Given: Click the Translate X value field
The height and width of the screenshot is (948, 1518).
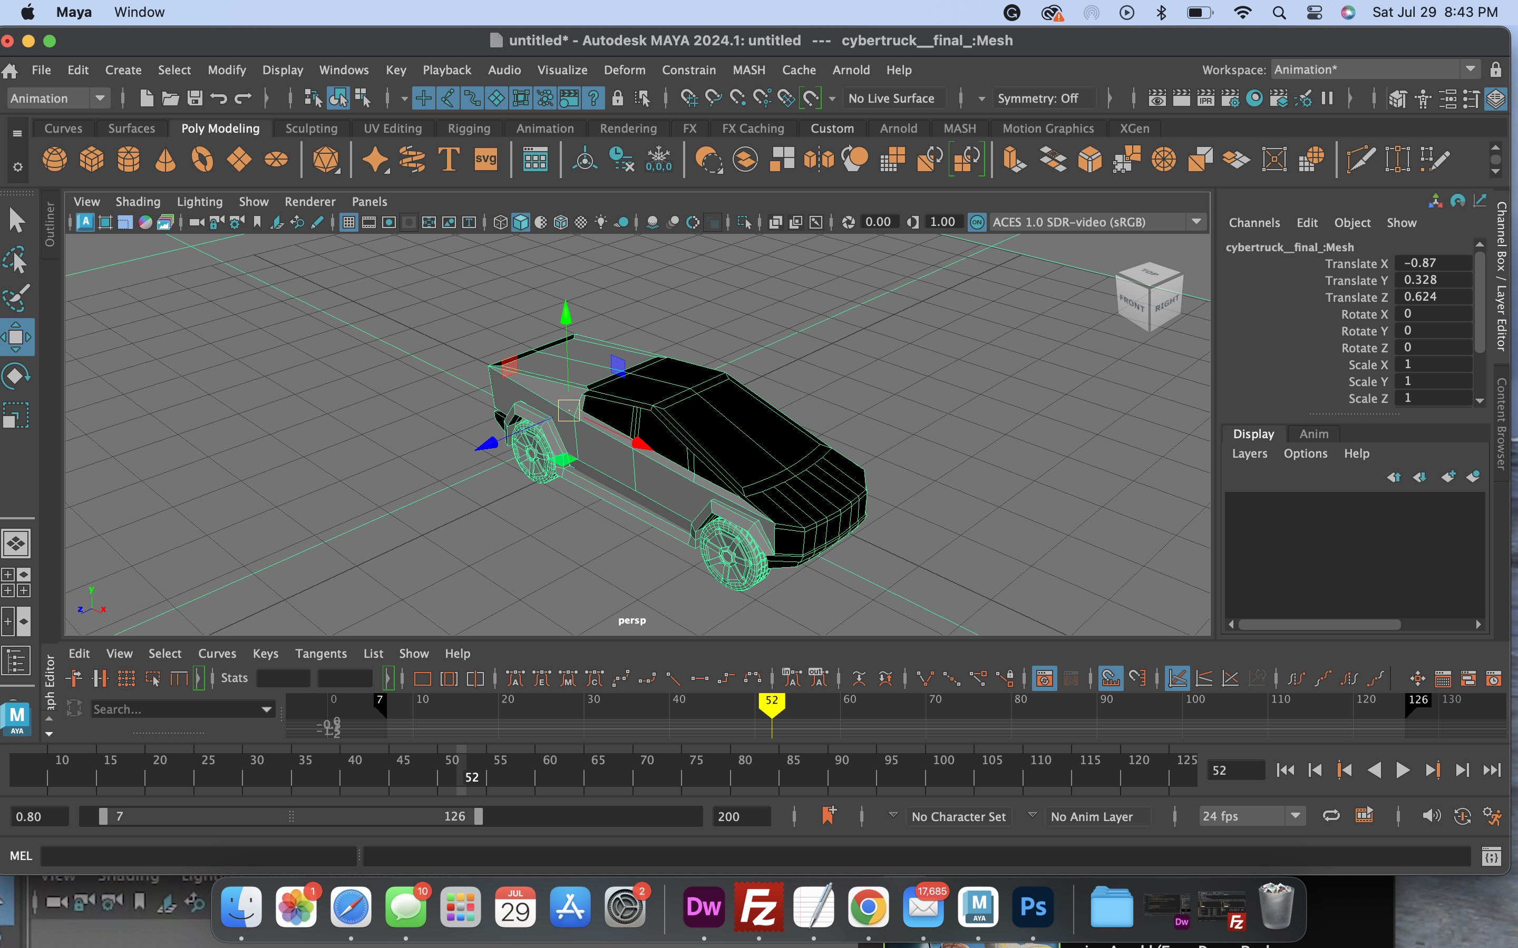Looking at the screenshot, I should [x=1433, y=263].
